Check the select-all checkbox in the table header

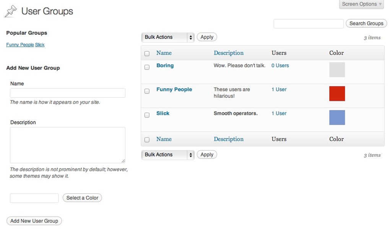pos(147,53)
